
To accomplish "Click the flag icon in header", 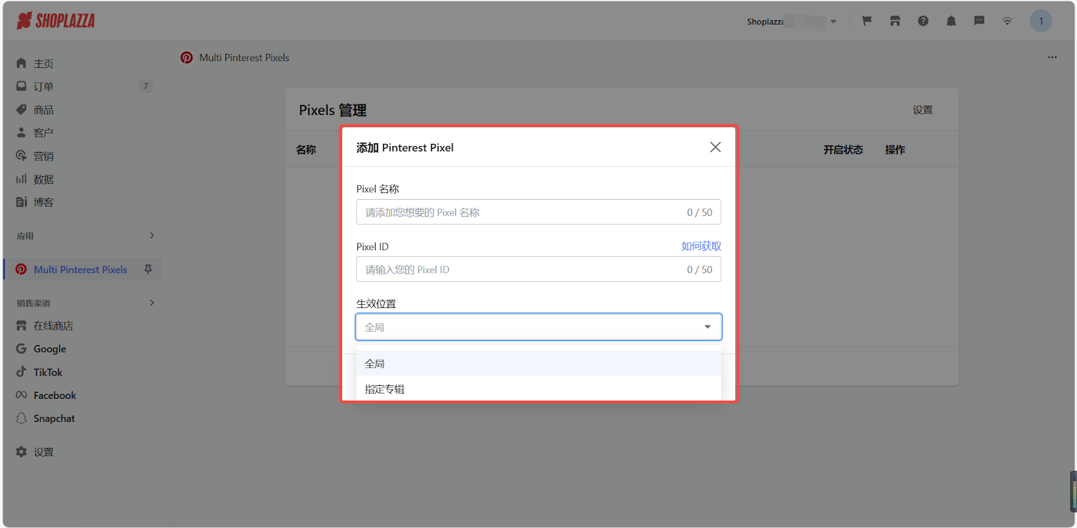I will (x=867, y=21).
